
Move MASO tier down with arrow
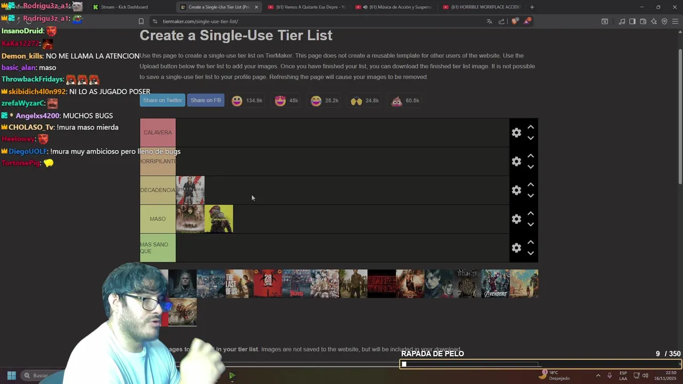point(530,225)
